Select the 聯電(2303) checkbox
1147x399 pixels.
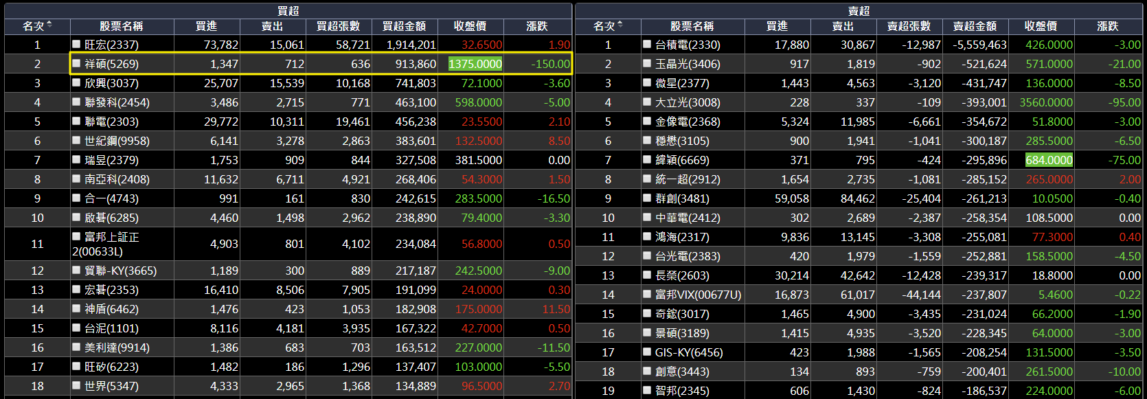[76, 121]
